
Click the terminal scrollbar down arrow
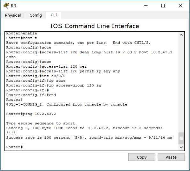point(181,147)
